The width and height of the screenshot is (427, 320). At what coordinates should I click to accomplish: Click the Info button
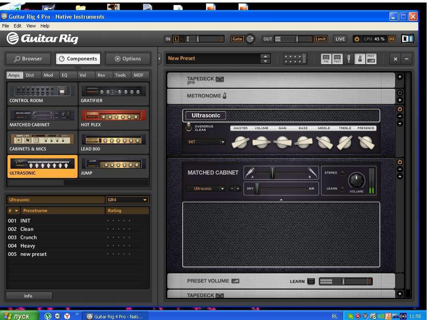pos(28,296)
